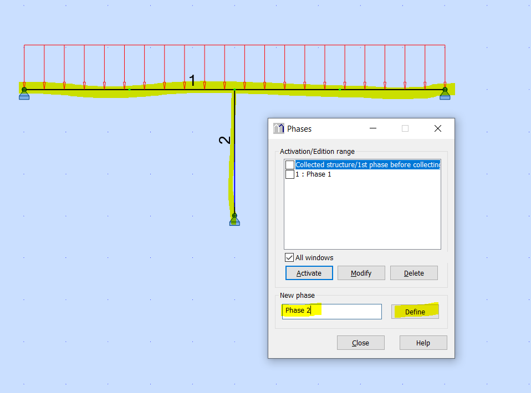The width and height of the screenshot is (531, 393).
Task: Click Modify to edit the selected phase
Action: pos(361,272)
